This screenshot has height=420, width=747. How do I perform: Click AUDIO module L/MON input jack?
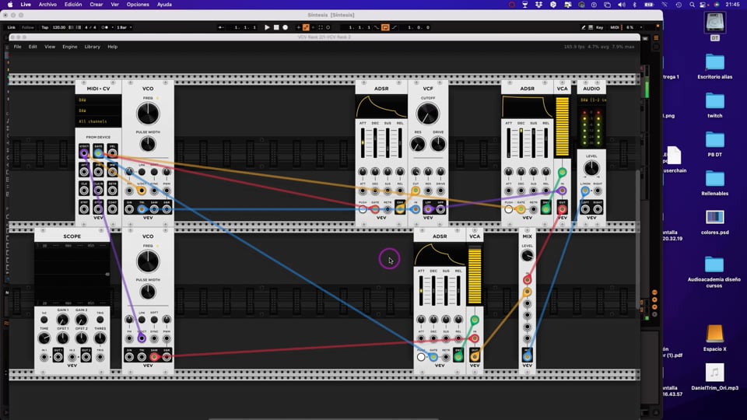[585, 191]
